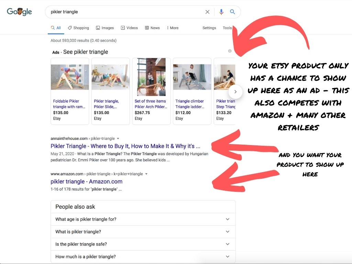Open pikler triangle - Amazon.com result
The height and width of the screenshot is (264, 352).
pyautogui.click(x=86, y=181)
